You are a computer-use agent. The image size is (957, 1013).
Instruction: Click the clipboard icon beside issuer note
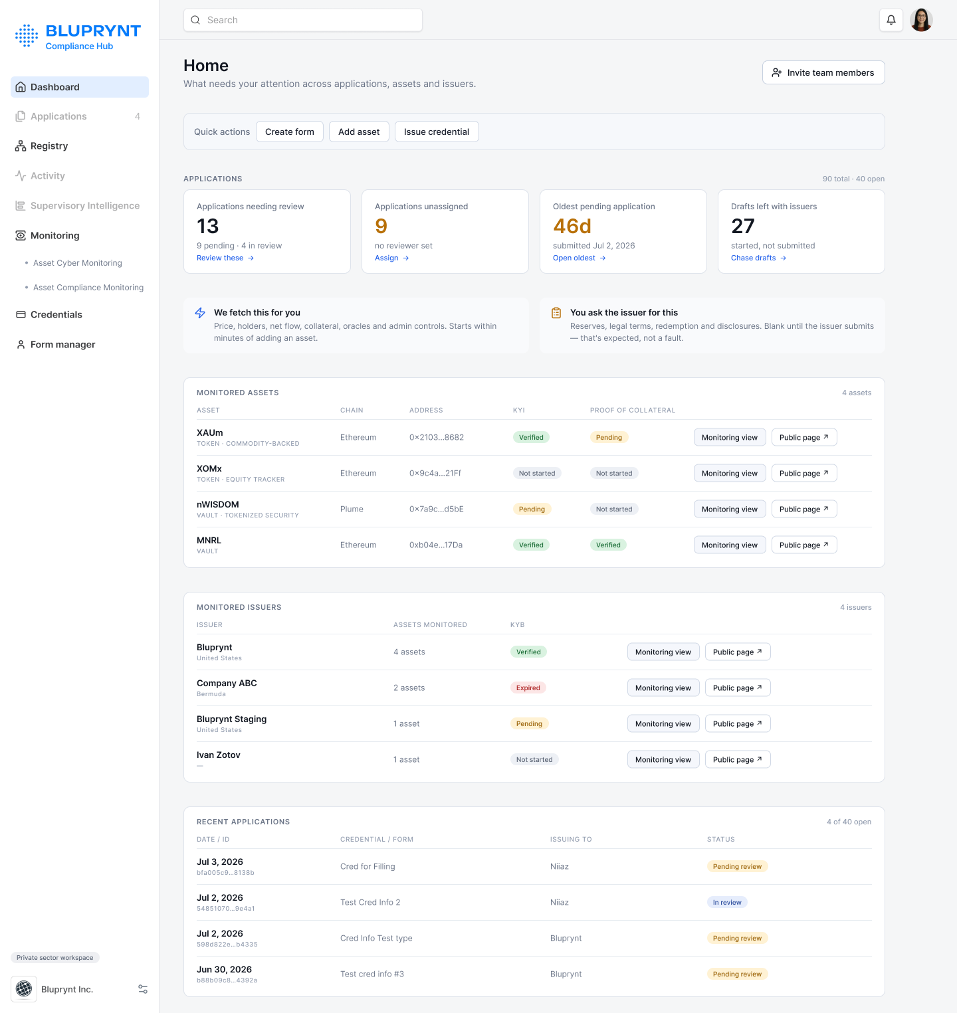[556, 313]
